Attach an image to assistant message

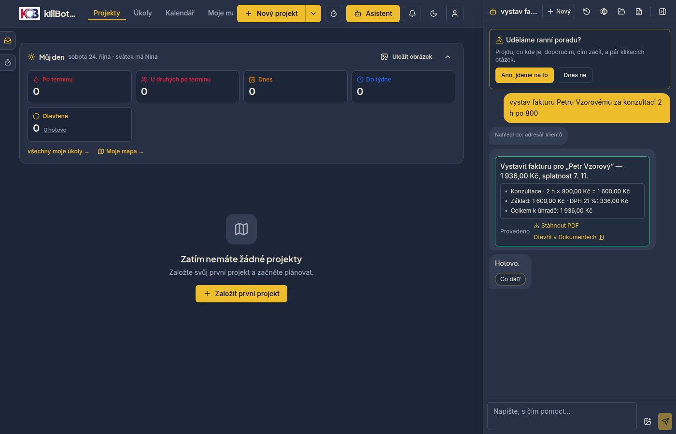pyautogui.click(x=648, y=421)
